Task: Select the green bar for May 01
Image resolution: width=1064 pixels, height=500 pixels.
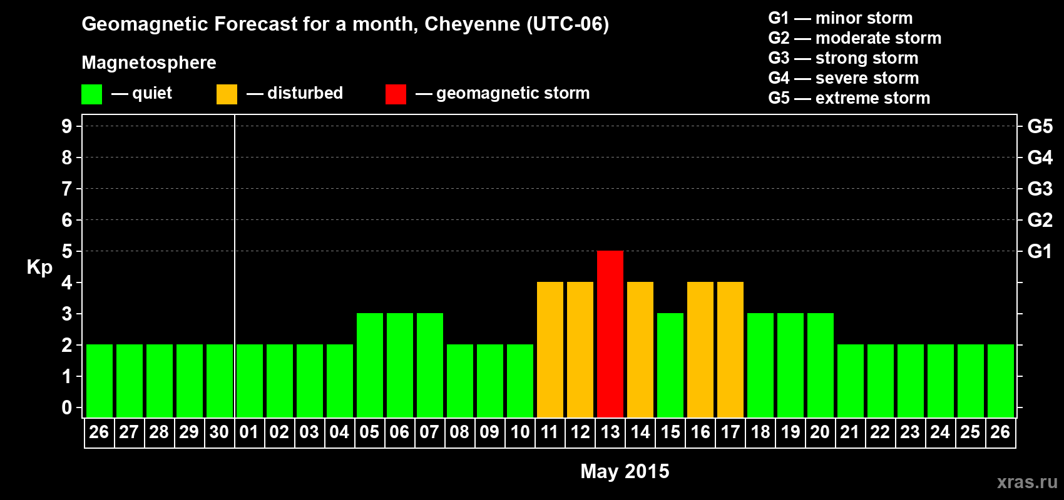Action: (x=250, y=381)
